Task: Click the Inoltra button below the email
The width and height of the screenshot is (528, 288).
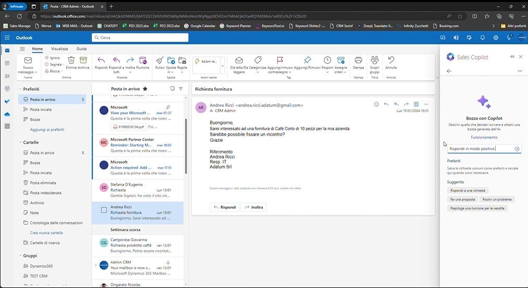Action: tap(253, 207)
